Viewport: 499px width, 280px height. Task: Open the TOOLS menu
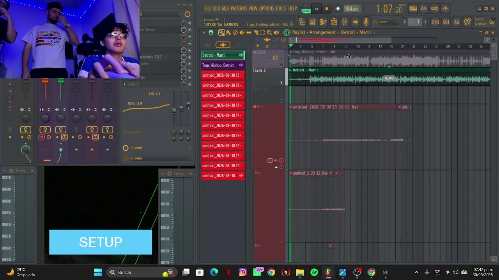[x=281, y=9]
